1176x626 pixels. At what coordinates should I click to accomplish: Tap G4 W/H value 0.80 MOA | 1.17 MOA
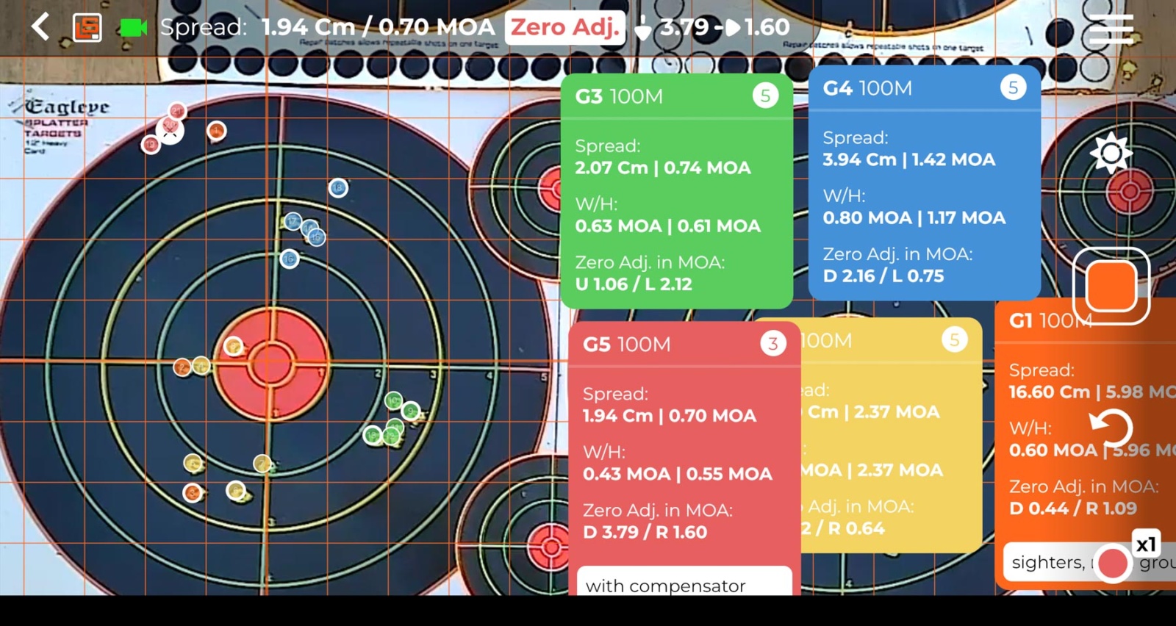tap(914, 217)
